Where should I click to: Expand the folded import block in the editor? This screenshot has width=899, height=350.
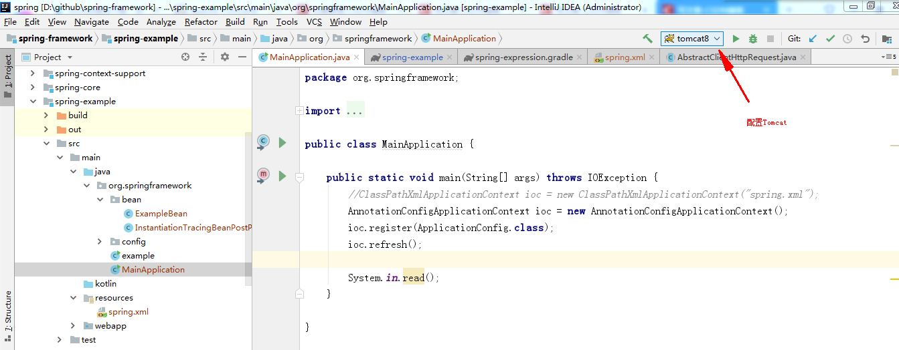[299, 111]
